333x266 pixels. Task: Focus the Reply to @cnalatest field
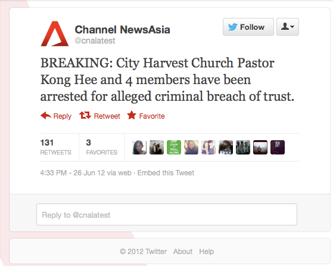coord(167,215)
